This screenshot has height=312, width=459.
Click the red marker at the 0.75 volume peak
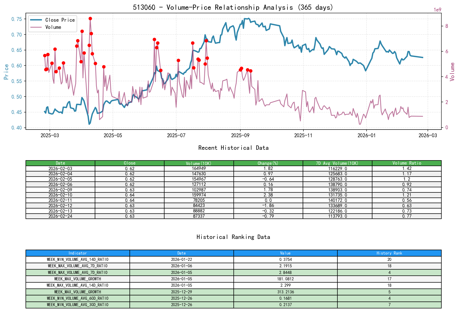(x=90, y=18)
